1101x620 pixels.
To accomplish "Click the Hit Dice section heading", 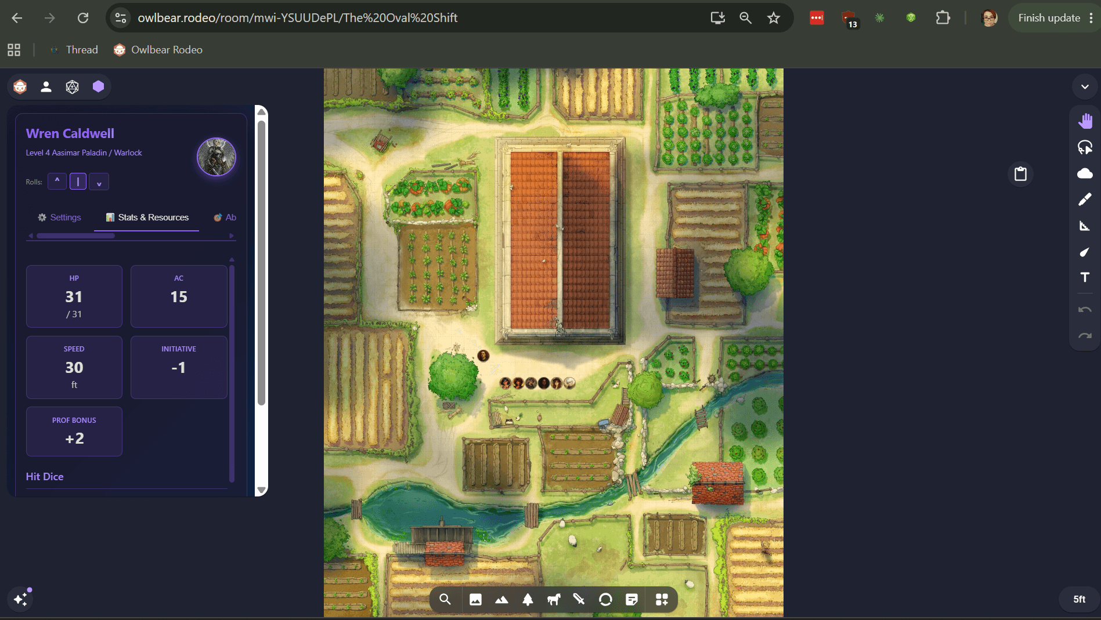I will click(x=45, y=477).
